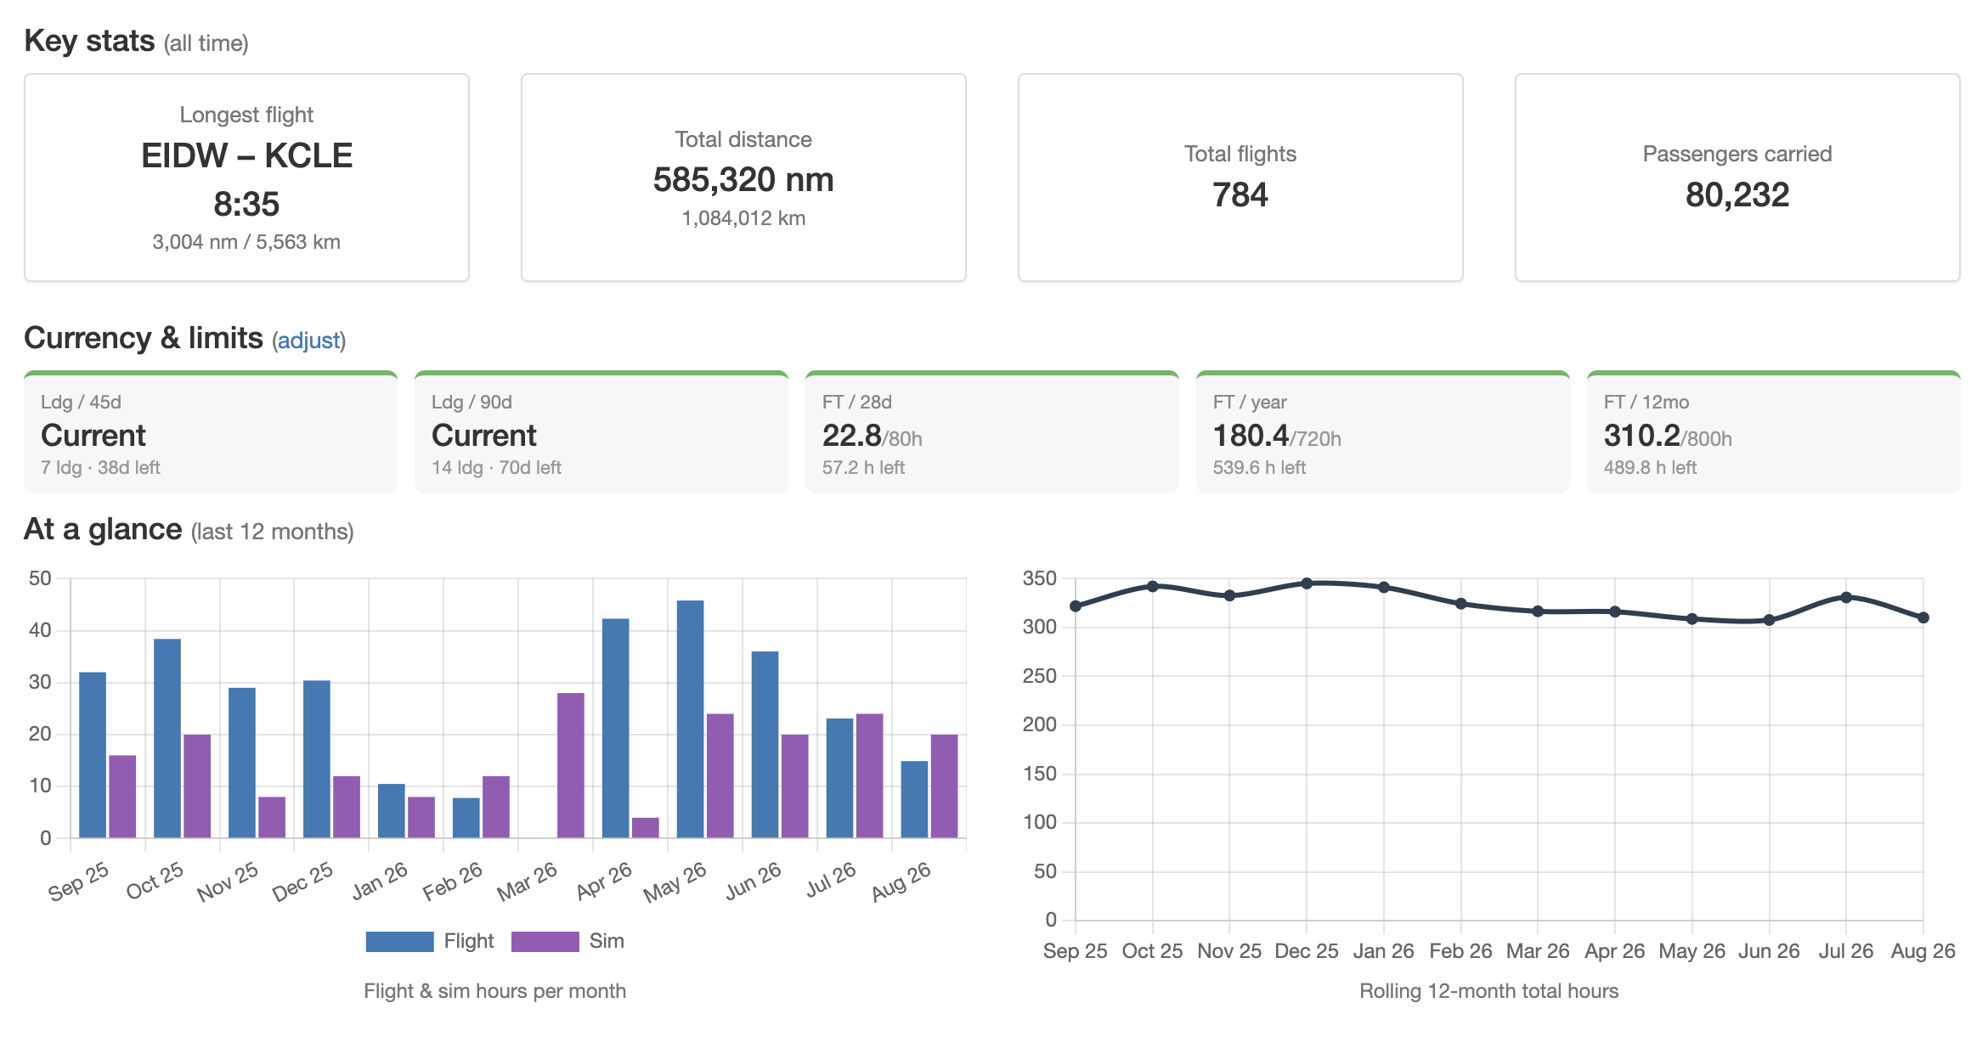Click the Sep 25 rolling hours data point
Screen dimensions: 1988x1048
click(x=1076, y=606)
